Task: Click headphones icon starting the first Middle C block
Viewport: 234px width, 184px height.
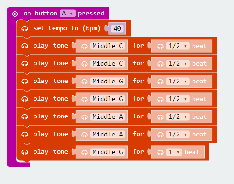Action: [x=25, y=46]
